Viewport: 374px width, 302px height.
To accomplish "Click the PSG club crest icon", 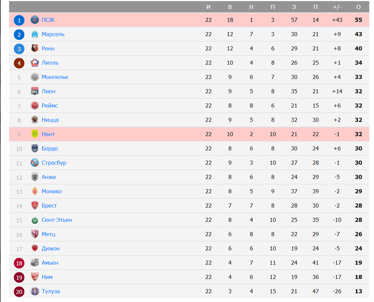I will 35,20.
